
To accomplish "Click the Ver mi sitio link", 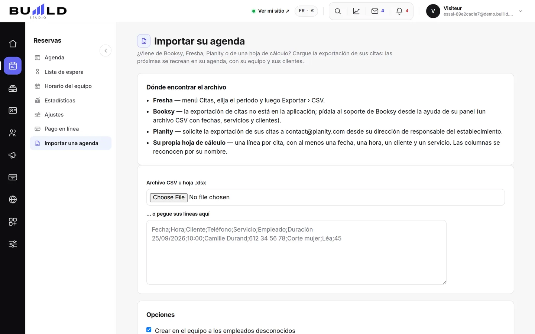I will [271, 11].
